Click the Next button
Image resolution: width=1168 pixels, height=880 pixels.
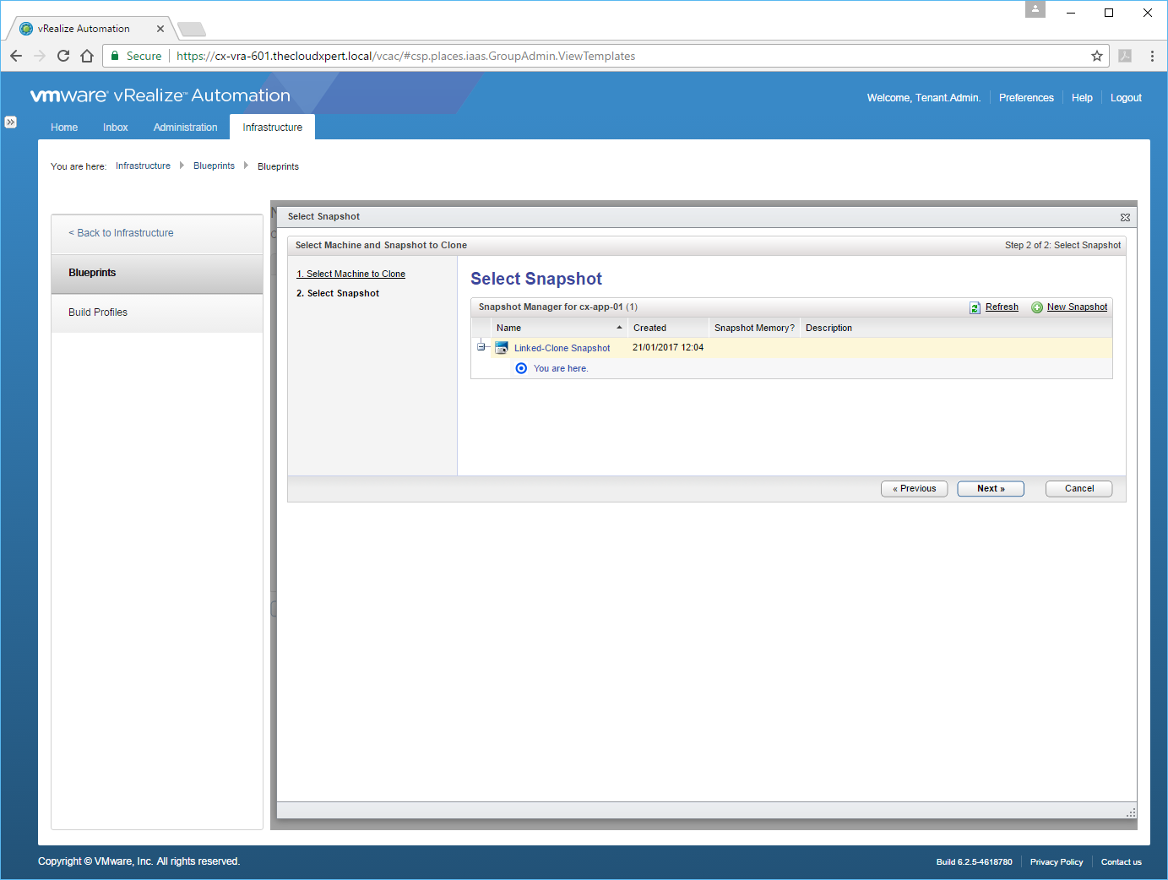click(x=990, y=489)
